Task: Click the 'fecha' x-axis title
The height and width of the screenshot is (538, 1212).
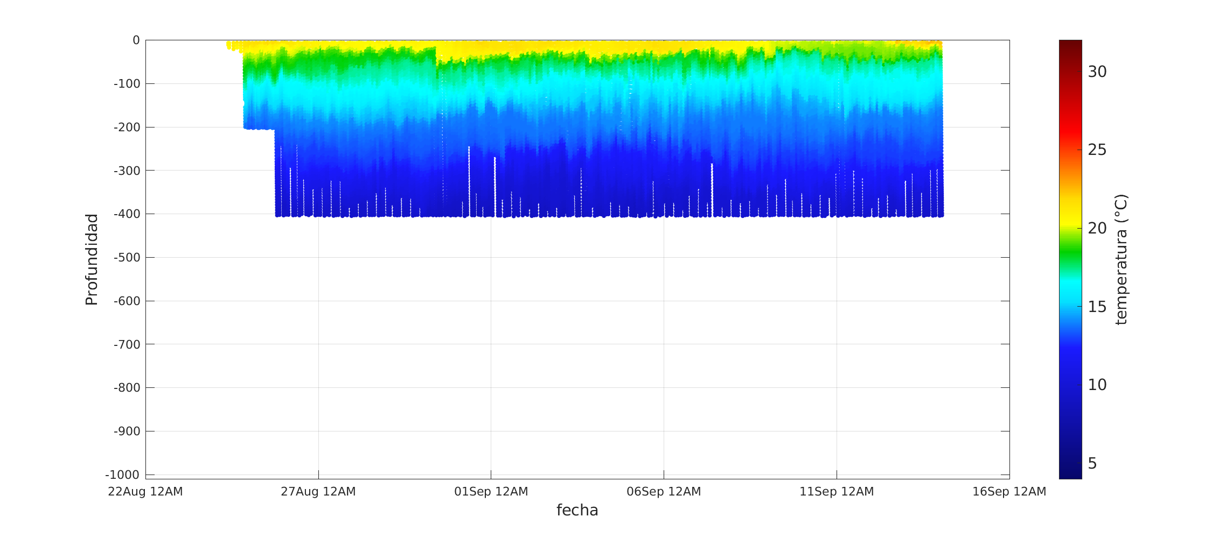Action: 577,510
